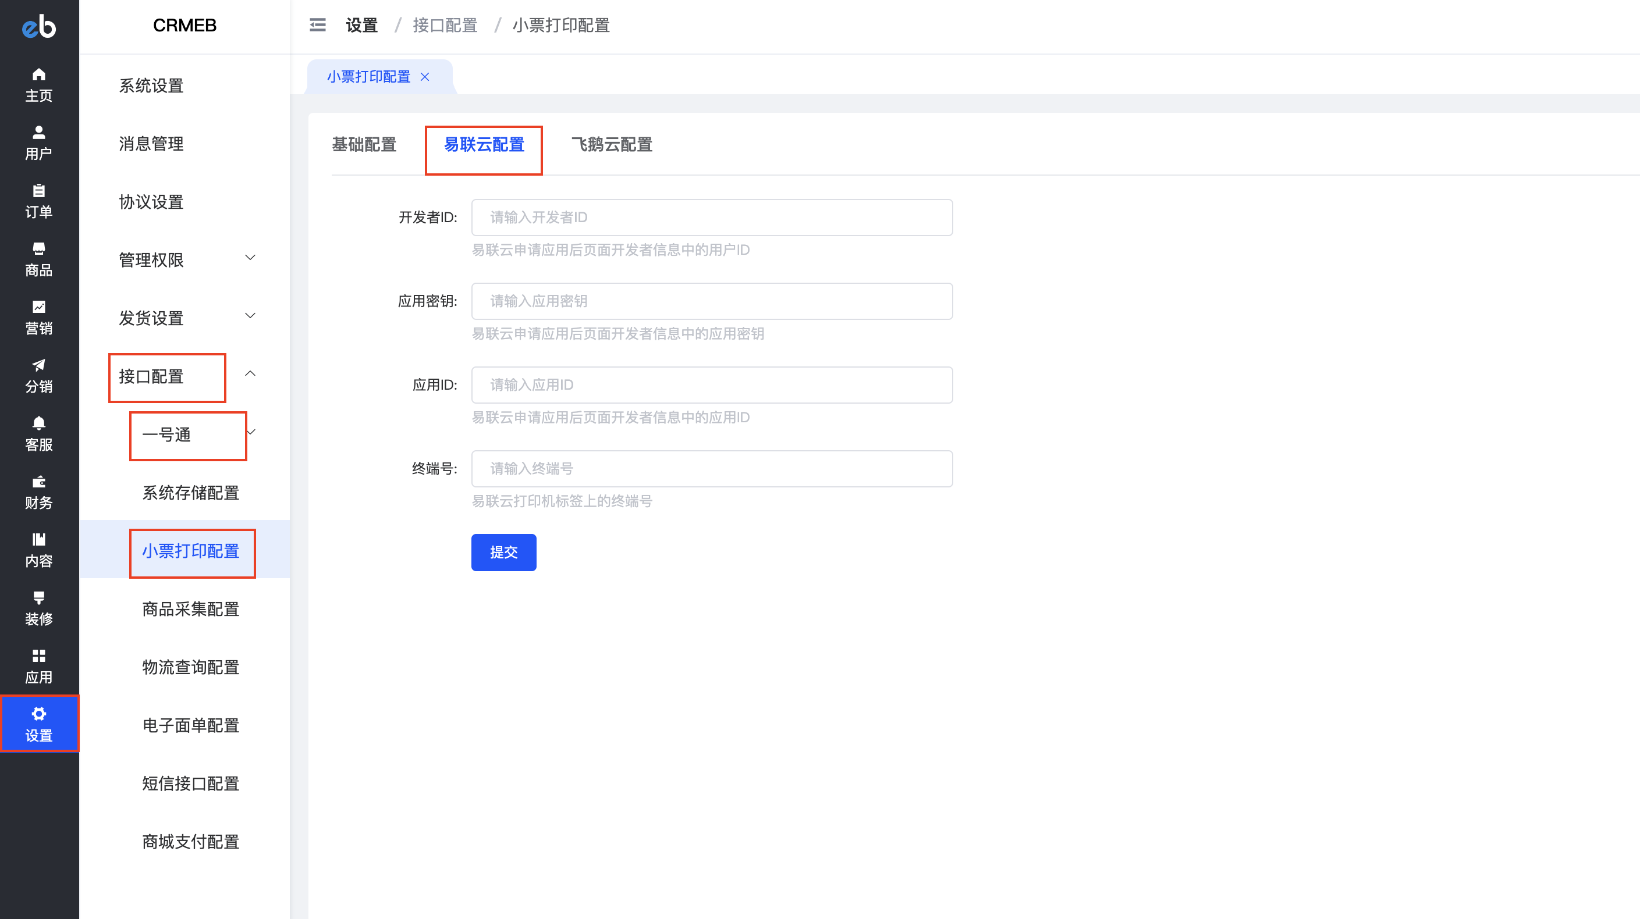
Task: Toggle the sidebar collapse hamburger icon
Action: click(x=317, y=26)
